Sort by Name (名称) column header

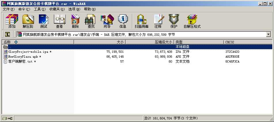click(x=38, y=42)
